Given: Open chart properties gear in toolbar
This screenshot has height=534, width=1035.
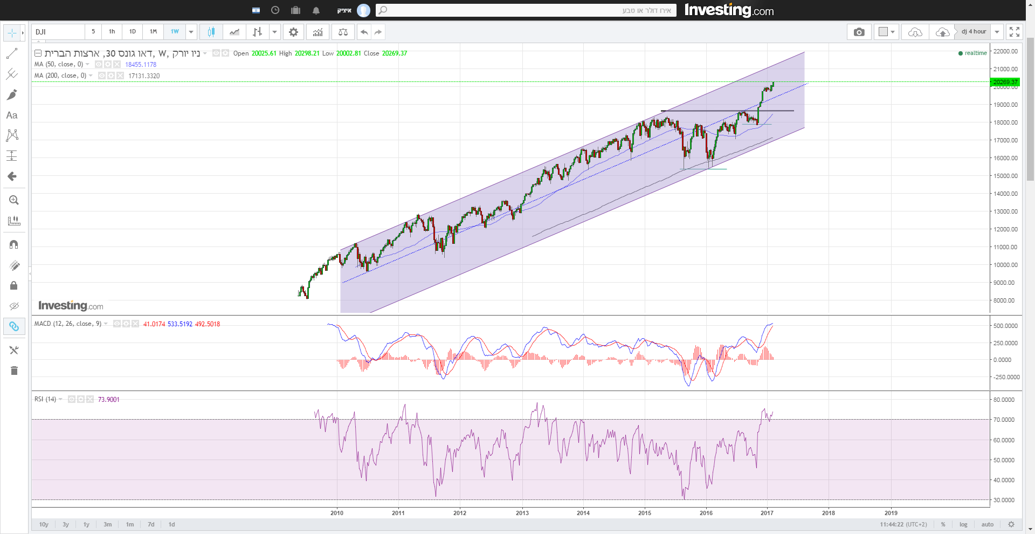Looking at the screenshot, I should [x=293, y=32].
